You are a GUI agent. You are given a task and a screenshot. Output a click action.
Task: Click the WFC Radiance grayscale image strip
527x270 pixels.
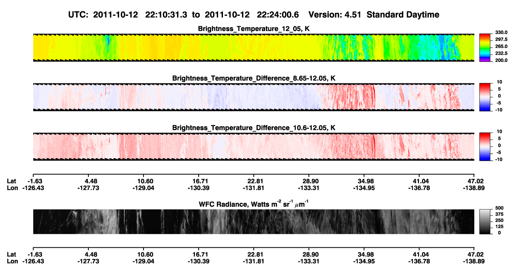253,221
